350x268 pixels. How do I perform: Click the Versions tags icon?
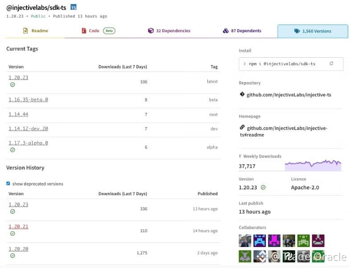coord(297,31)
